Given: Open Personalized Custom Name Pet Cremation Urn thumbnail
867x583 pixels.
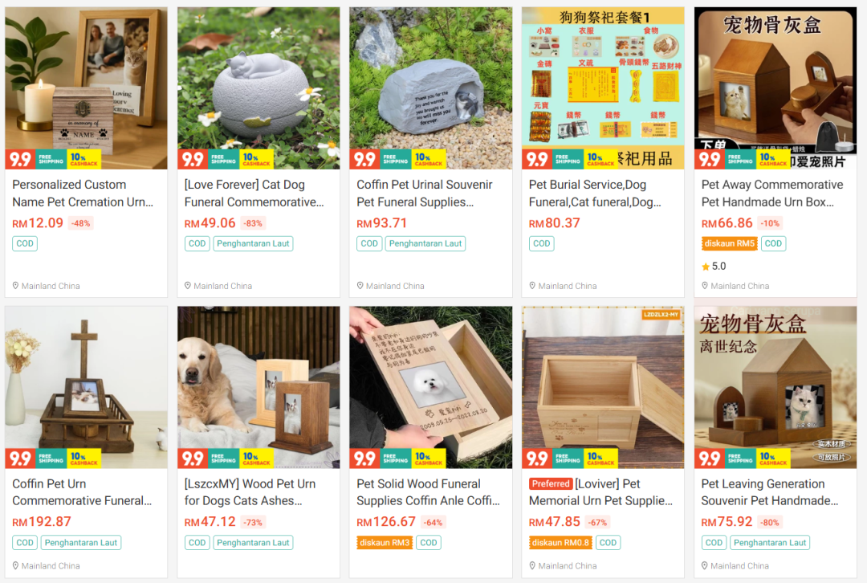Looking at the screenshot, I should click(86, 88).
